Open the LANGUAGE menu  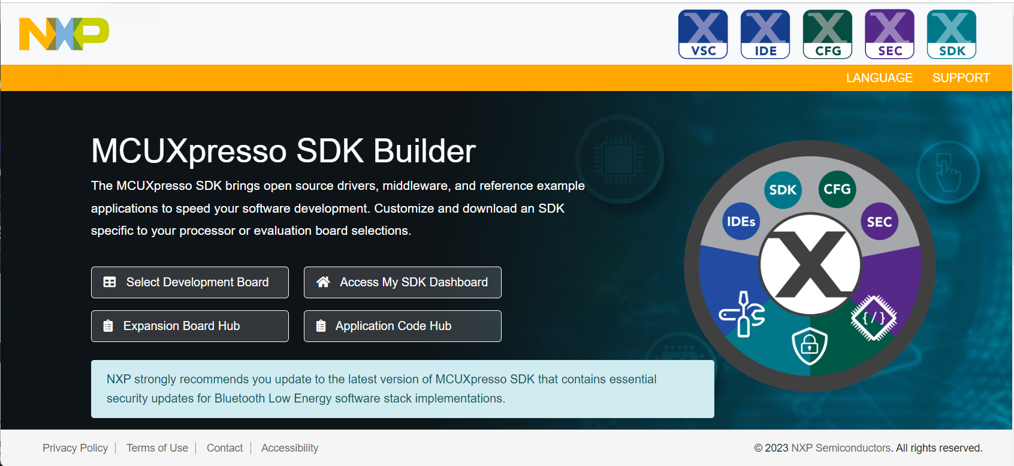(879, 78)
